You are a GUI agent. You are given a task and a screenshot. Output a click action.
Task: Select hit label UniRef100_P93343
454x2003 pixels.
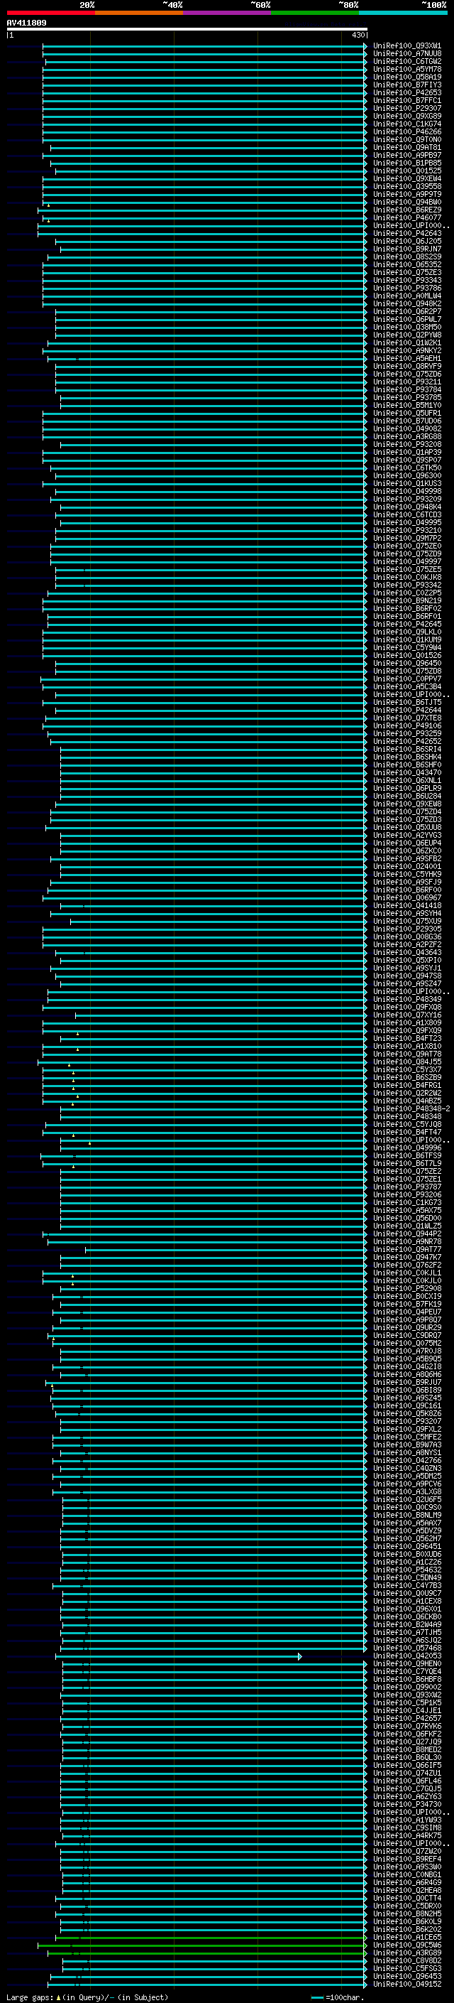point(406,281)
